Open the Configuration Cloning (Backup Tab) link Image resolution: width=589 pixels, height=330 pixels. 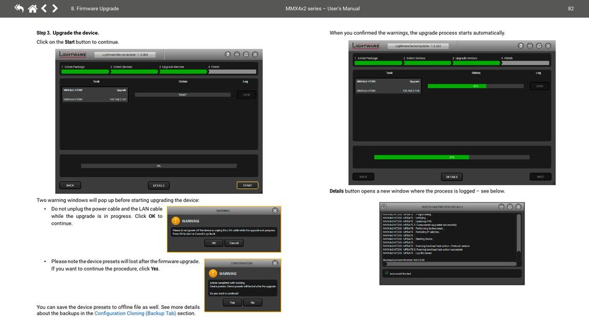pos(135,313)
